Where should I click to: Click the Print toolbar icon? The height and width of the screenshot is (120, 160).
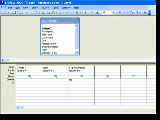26,13
